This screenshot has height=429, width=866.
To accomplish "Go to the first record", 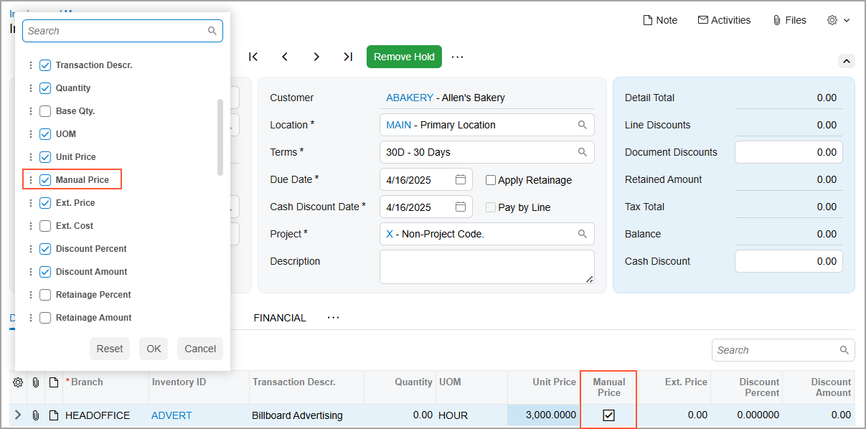I will (x=253, y=57).
